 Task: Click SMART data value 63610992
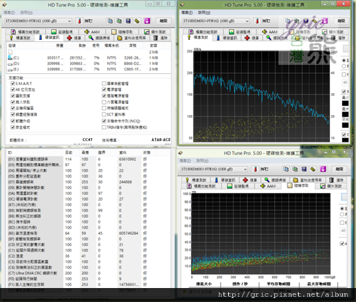pyautogui.click(x=127, y=159)
